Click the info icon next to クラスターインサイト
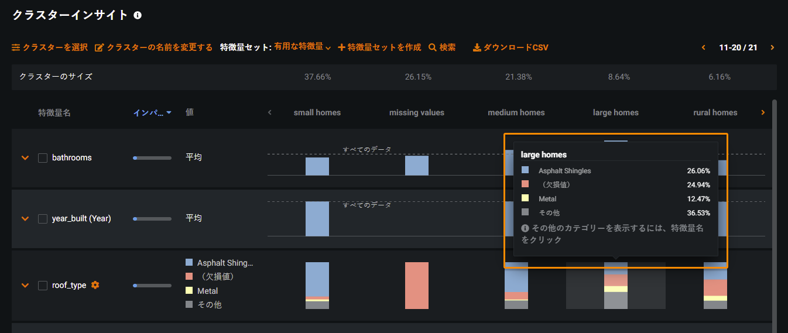 pos(138,16)
